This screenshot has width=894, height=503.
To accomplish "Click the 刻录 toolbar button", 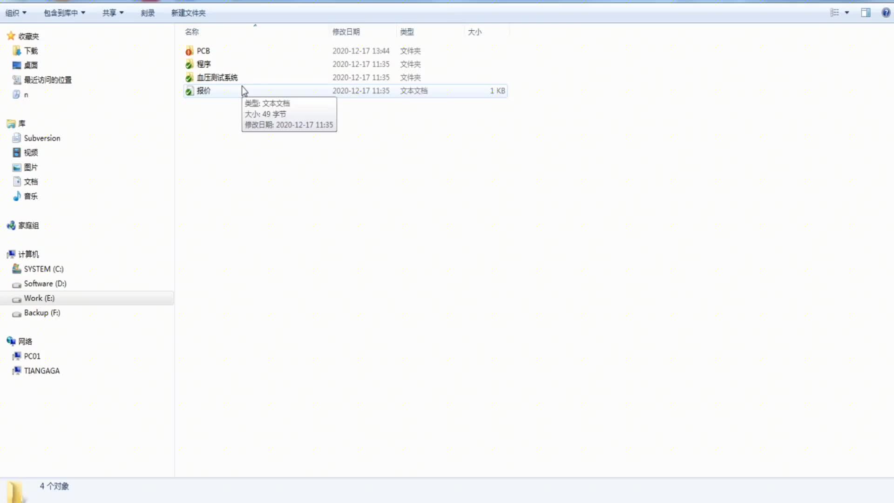I will [x=148, y=13].
